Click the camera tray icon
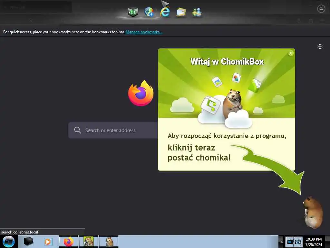 (x=298, y=242)
